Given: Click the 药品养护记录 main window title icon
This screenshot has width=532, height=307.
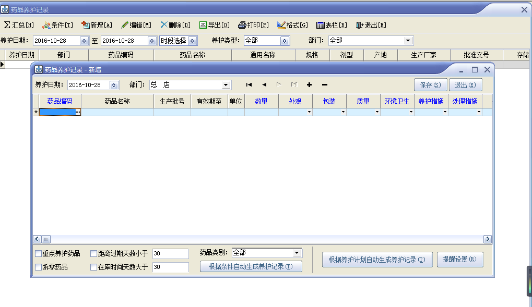Looking at the screenshot, I should click(x=5, y=9).
